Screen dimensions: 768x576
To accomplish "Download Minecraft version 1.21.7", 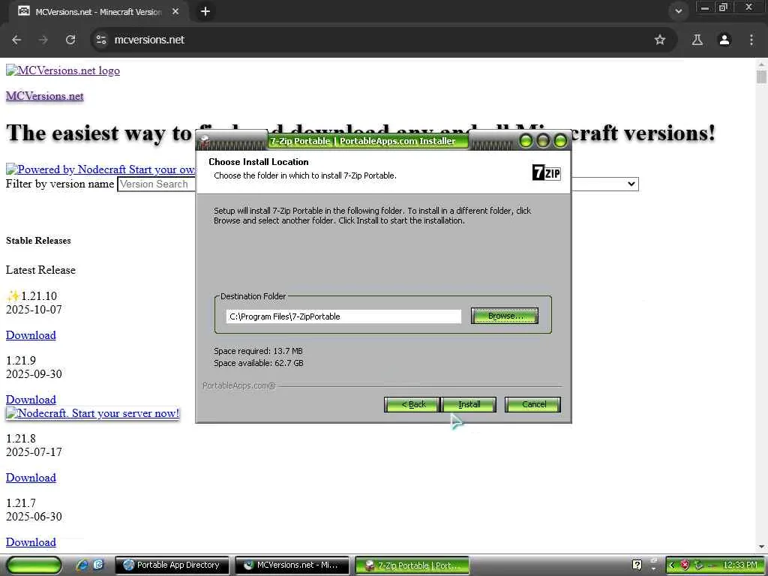I will pos(31,543).
